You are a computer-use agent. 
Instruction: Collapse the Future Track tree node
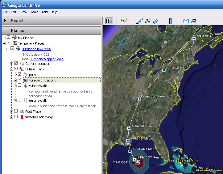click(11, 69)
